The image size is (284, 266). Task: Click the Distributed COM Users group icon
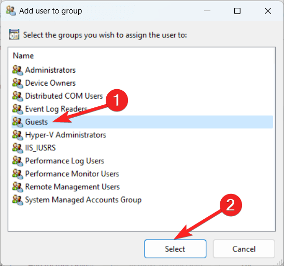[x=18, y=96]
